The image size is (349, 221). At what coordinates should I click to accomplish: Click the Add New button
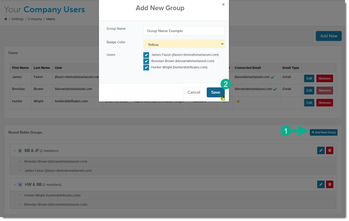click(x=329, y=36)
